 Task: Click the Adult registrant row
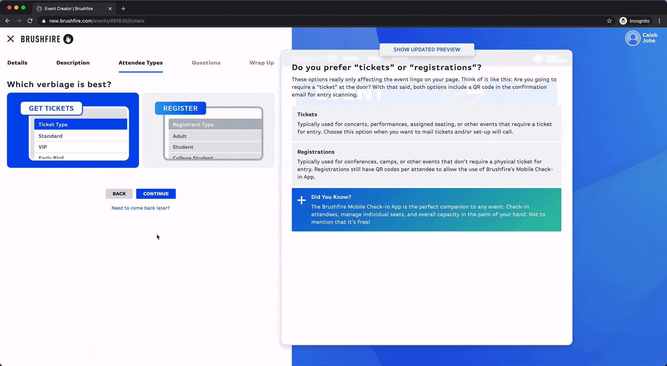click(215, 136)
